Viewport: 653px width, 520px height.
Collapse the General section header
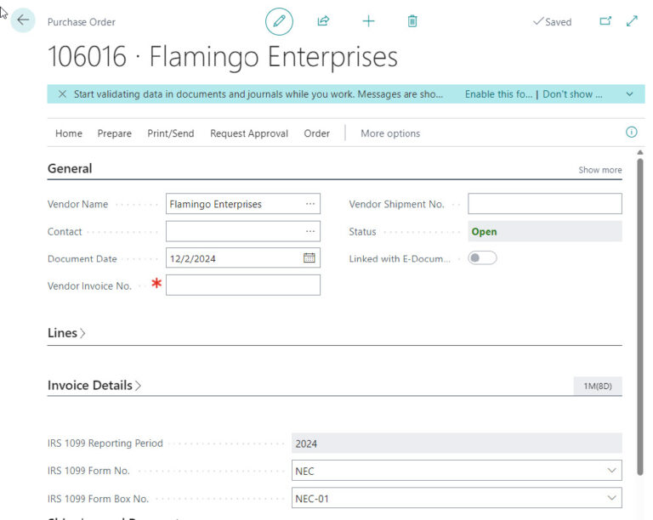[70, 168]
